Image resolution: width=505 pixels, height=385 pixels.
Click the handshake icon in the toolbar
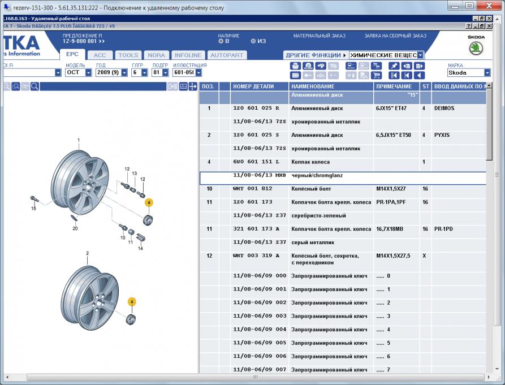(x=321, y=66)
